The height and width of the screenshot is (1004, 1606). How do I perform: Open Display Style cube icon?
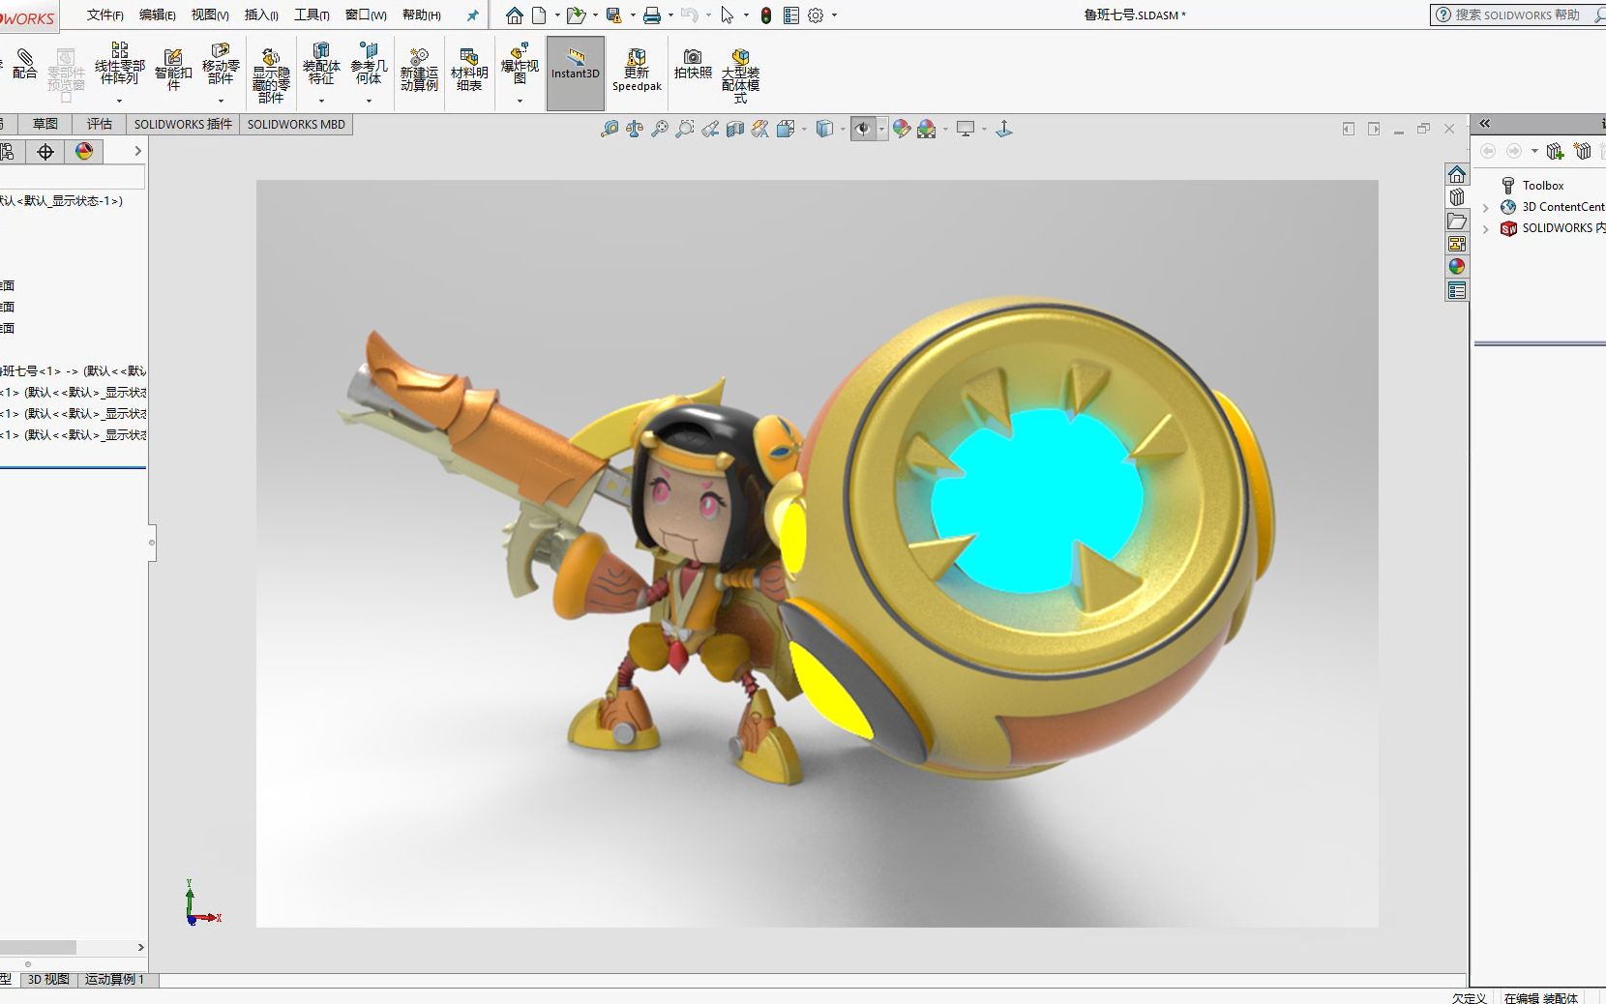[824, 129]
